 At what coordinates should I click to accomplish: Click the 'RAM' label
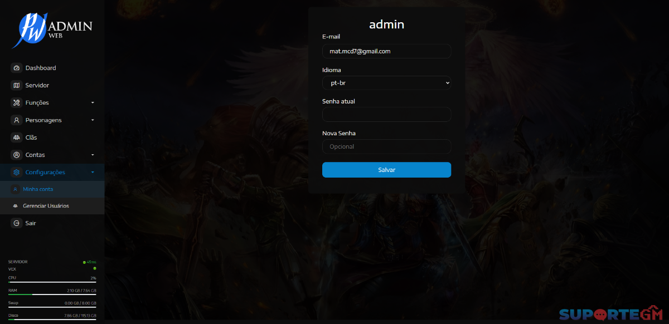pyautogui.click(x=12, y=290)
